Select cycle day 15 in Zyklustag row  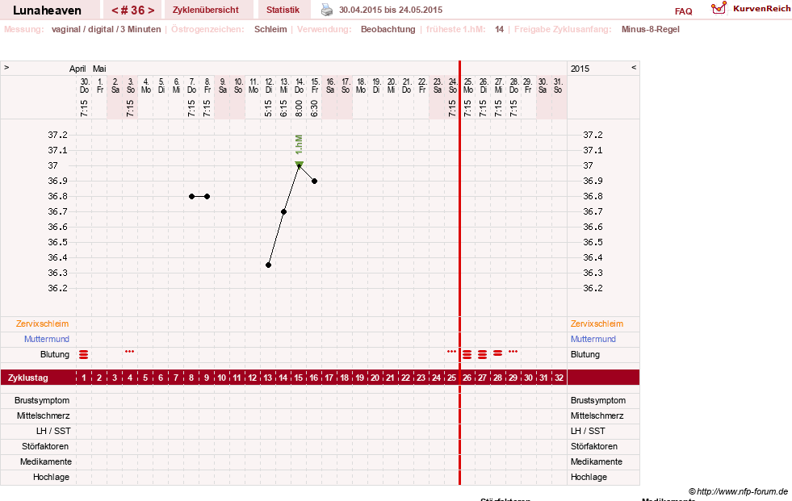[299, 378]
